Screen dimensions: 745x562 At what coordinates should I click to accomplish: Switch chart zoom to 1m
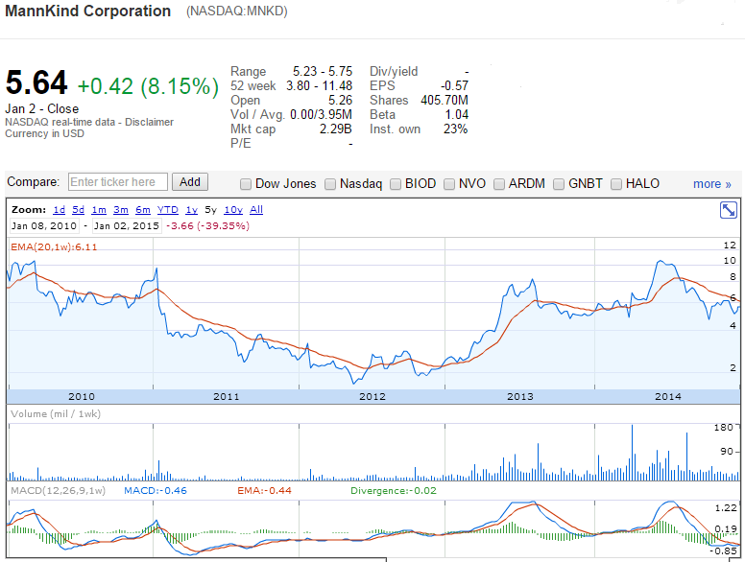point(99,210)
